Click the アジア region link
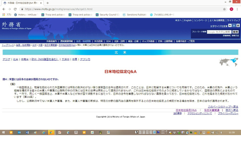 [x=6, y=59]
